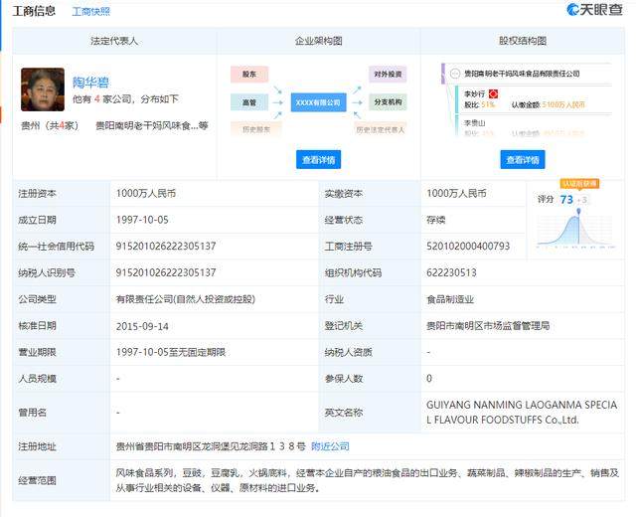Open legal representative 陶华碧's profile link

pyautogui.click(x=90, y=83)
